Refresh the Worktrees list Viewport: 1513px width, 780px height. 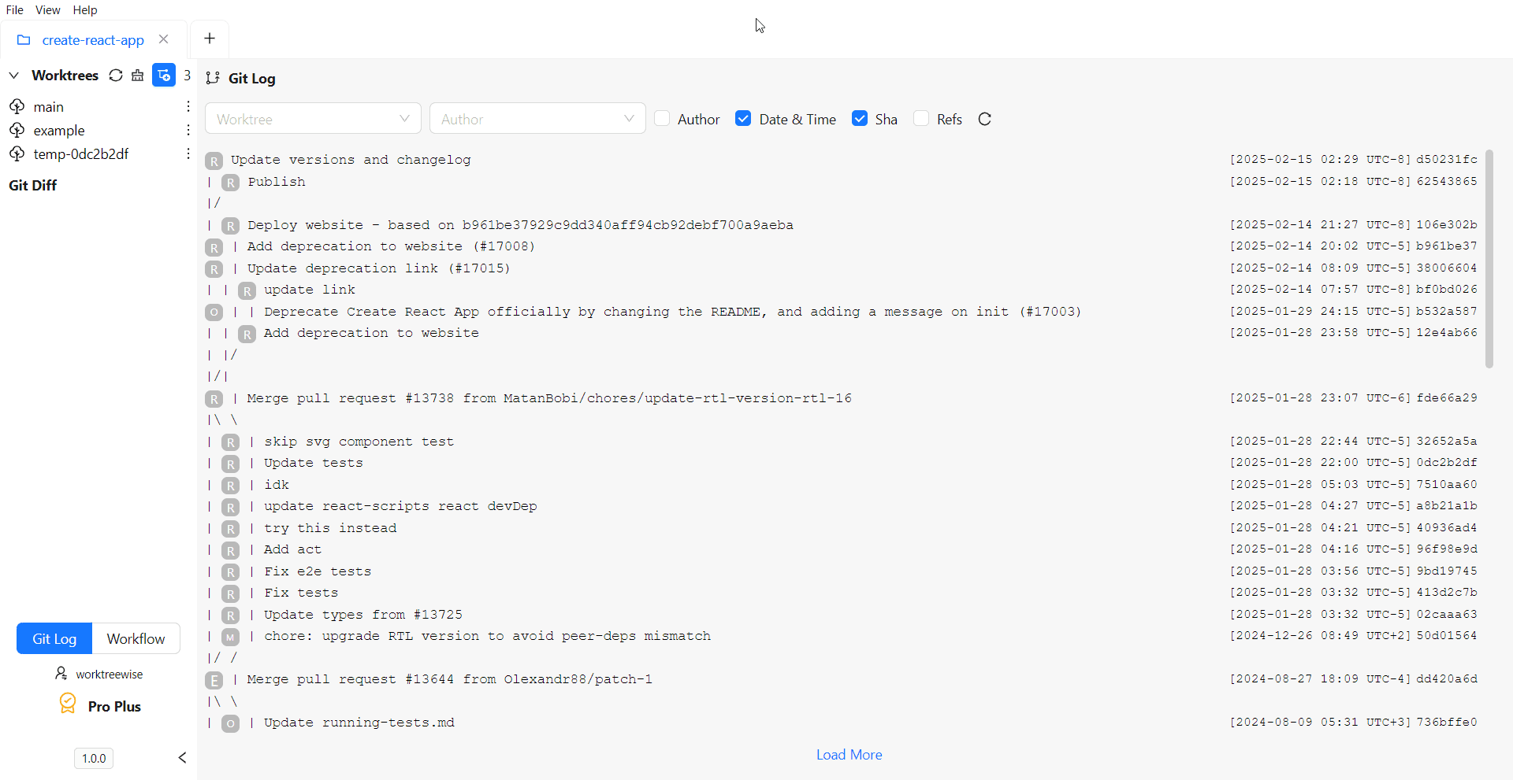pos(116,75)
